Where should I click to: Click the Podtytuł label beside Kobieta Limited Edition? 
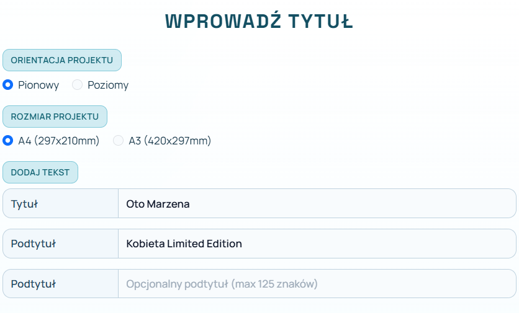(34, 244)
